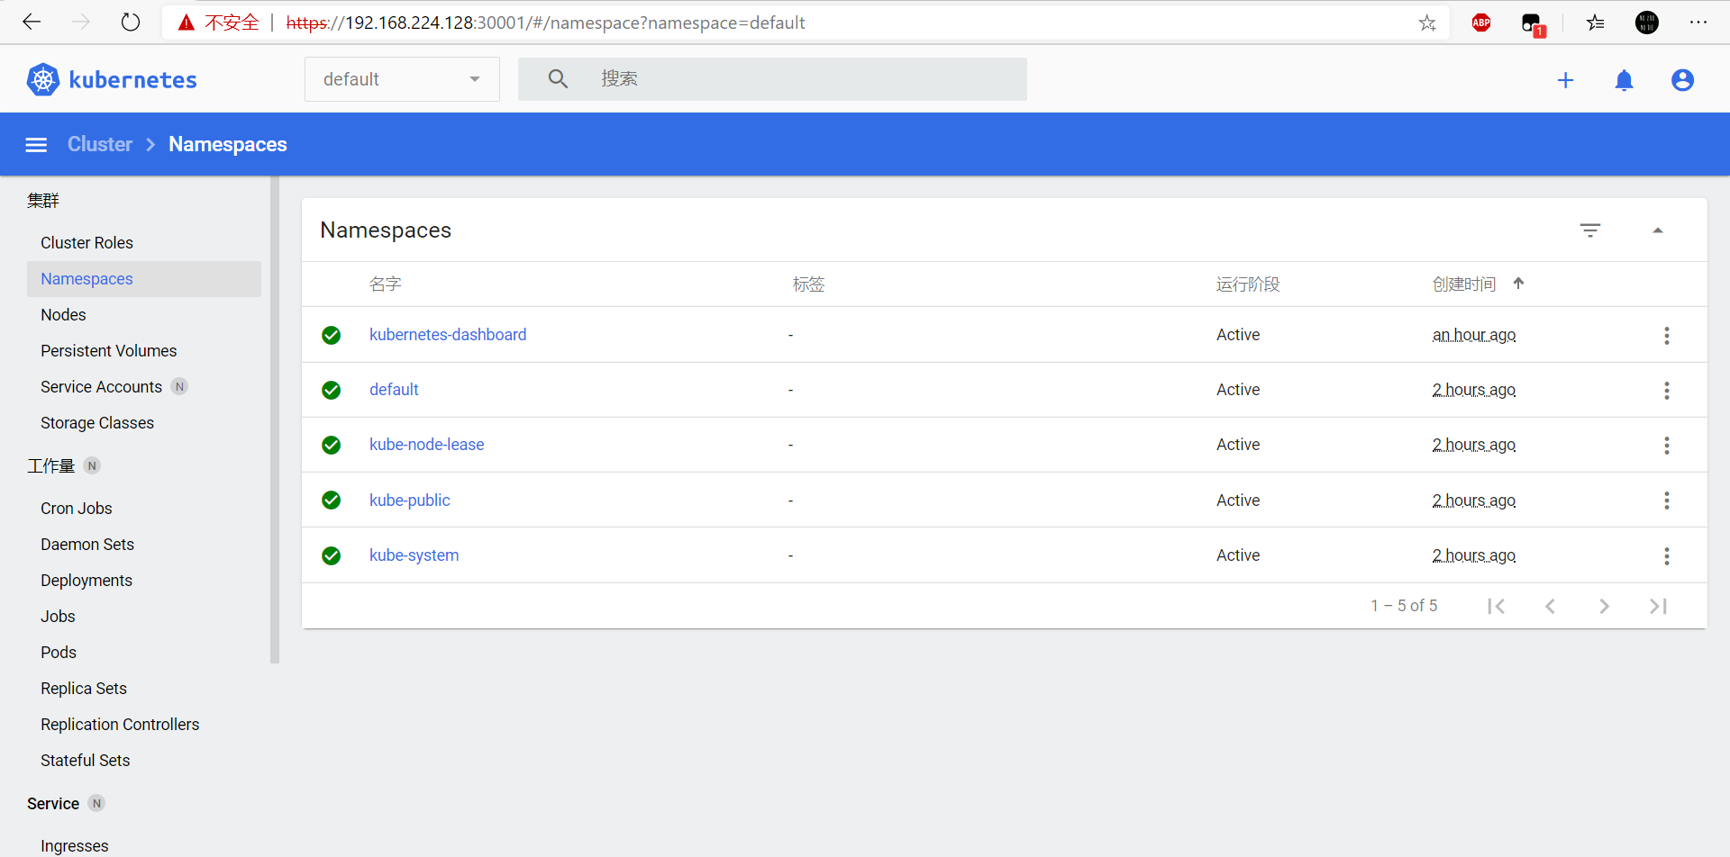Go to previous page of namespaces

(1550, 606)
